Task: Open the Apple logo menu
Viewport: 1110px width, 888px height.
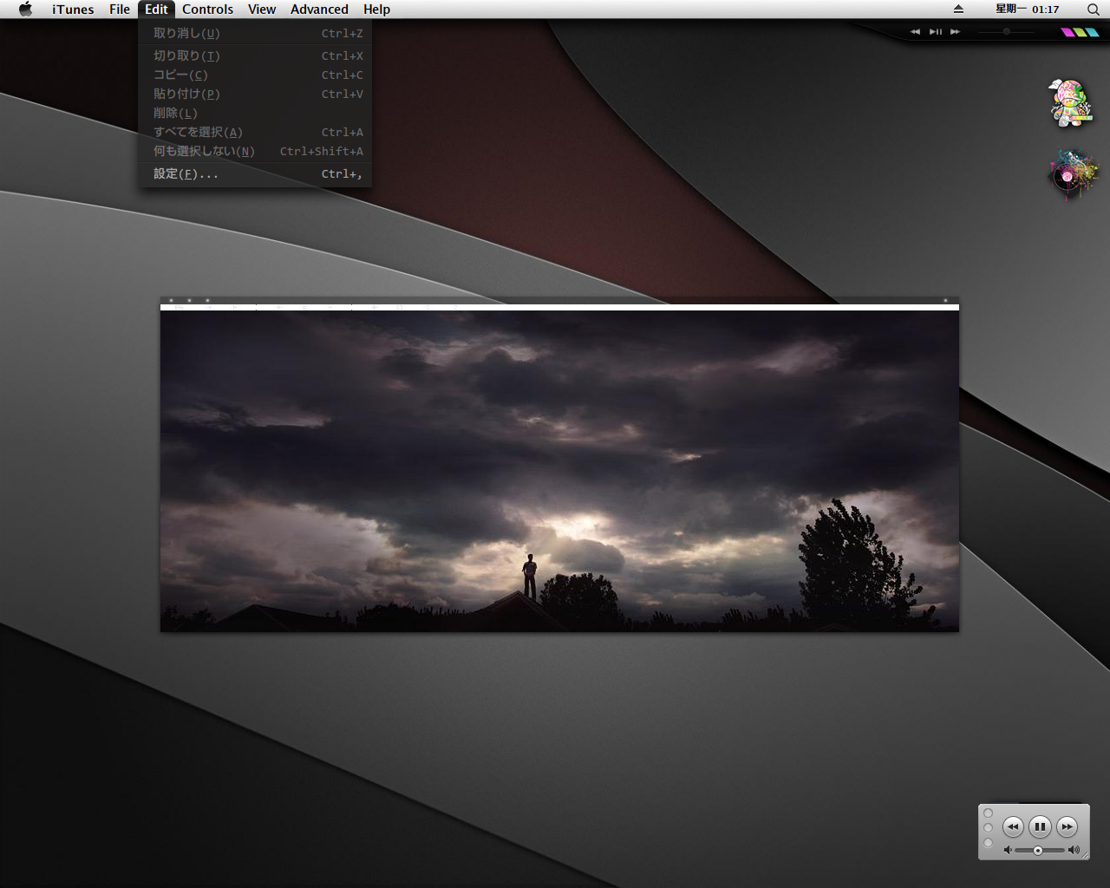Action: tap(25, 10)
